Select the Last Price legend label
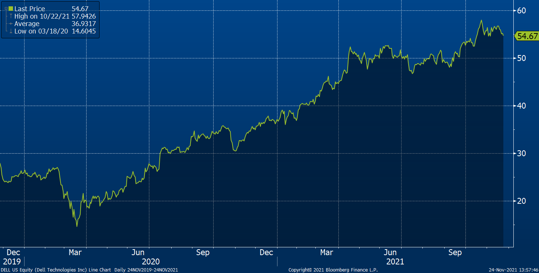The width and height of the screenshot is (539, 273). (x=30, y=9)
